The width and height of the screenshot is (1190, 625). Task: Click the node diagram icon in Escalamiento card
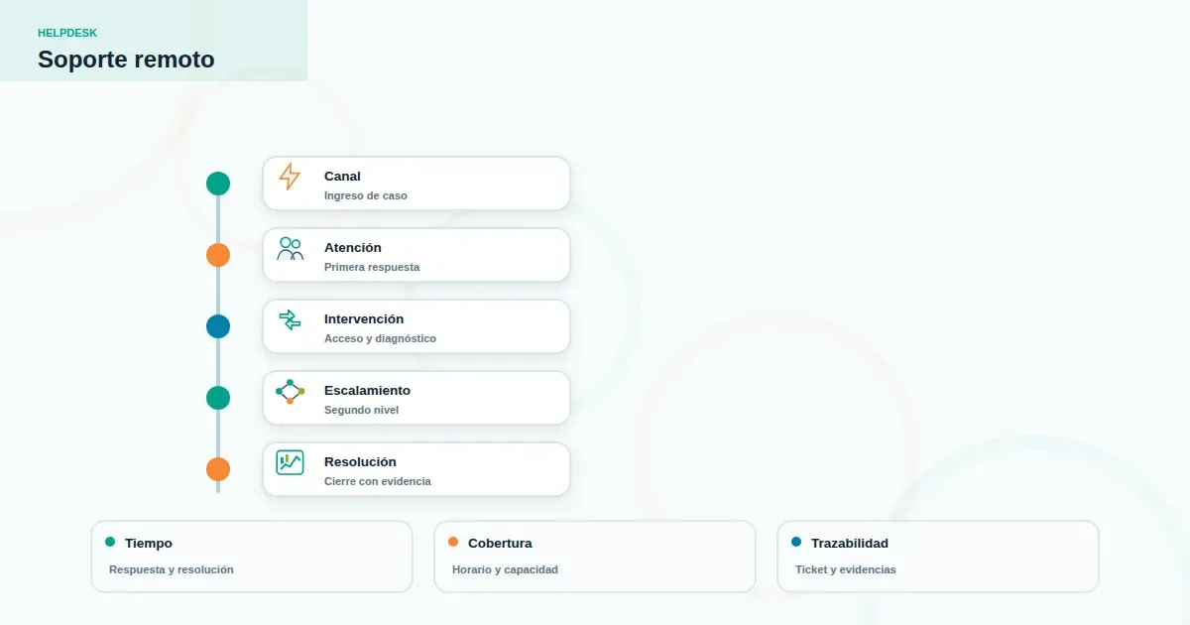coord(290,391)
